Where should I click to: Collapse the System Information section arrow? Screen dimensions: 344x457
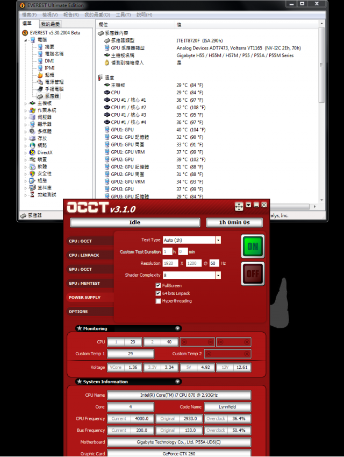(177, 382)
